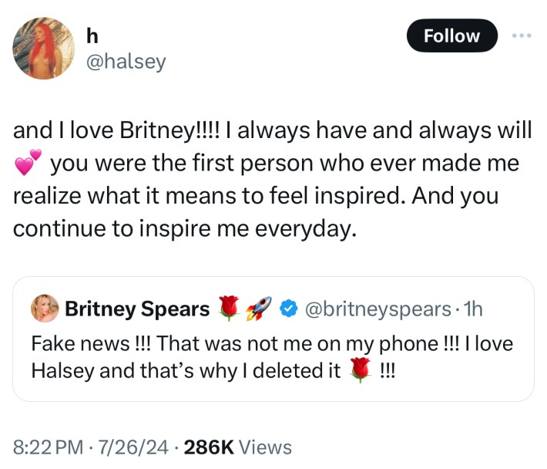Viewport: 547px width, 469px height.
Task: Open the three-dot more options menu
Action: (522, 35)
